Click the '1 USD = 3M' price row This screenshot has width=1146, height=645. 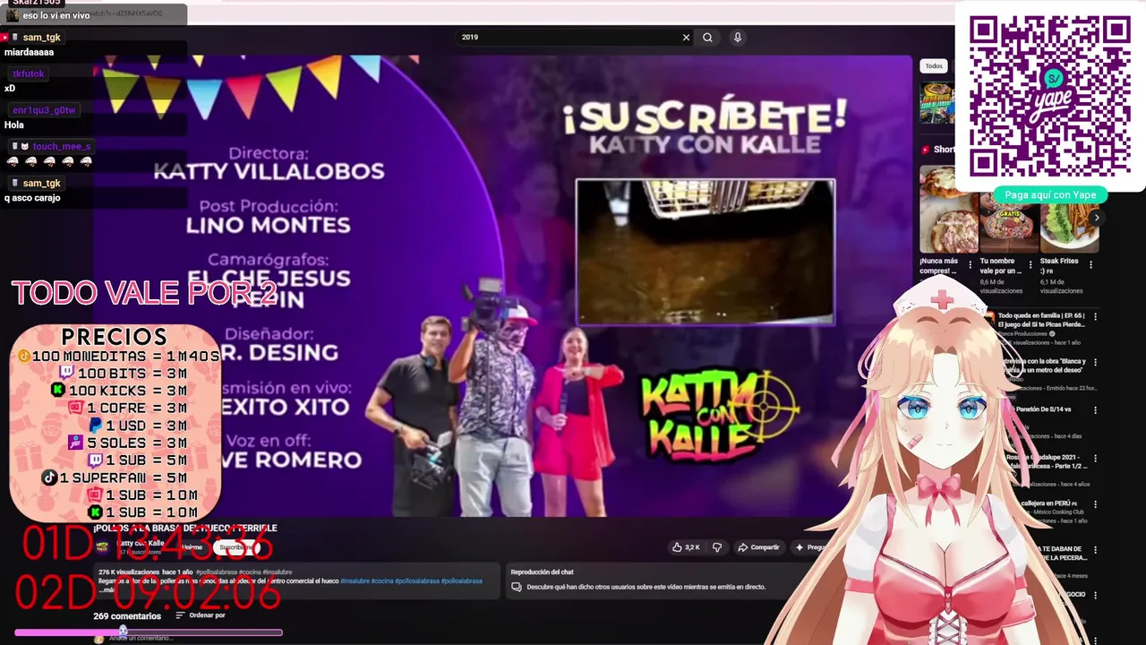tap(139, 426)
